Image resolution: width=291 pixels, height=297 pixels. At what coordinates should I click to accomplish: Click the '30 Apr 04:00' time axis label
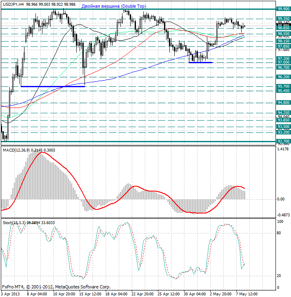(x=195, y=294)
